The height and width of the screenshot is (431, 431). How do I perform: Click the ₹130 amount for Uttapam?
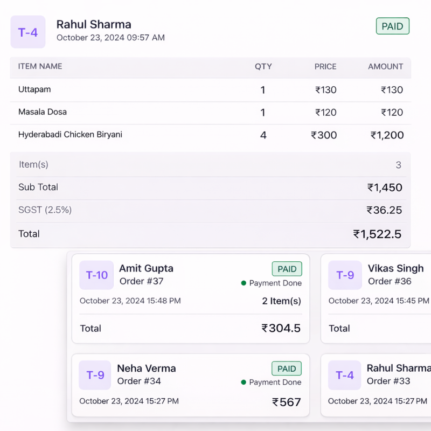(392, 90)
